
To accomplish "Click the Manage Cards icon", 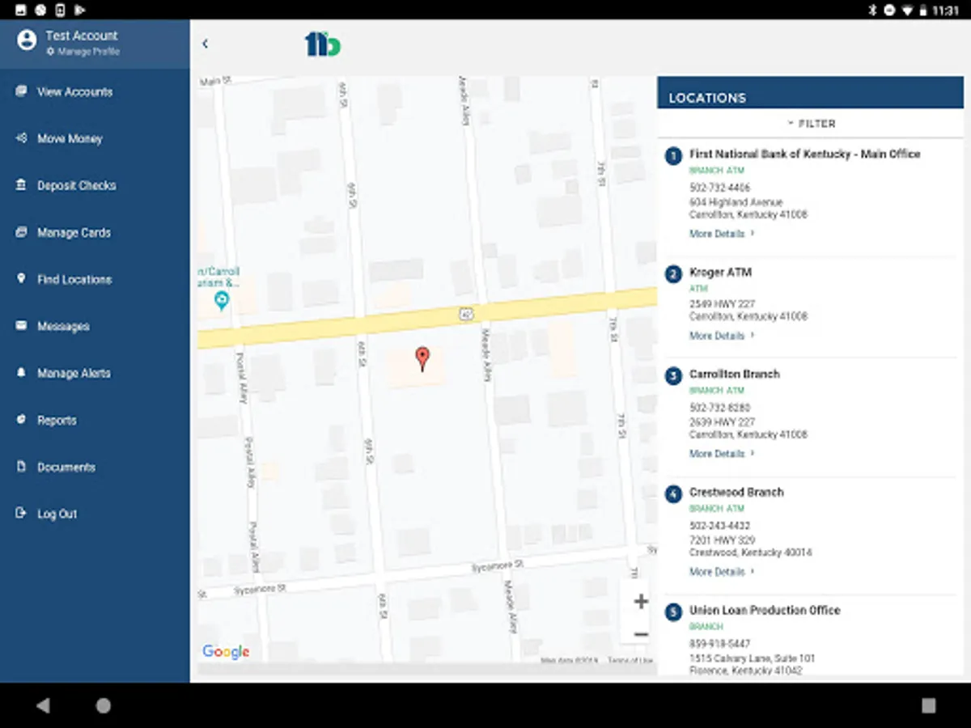I will 21,232.
